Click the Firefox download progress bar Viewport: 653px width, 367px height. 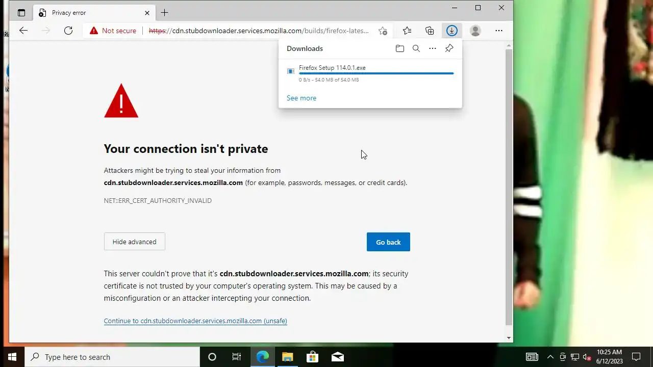tap(376, 73)
